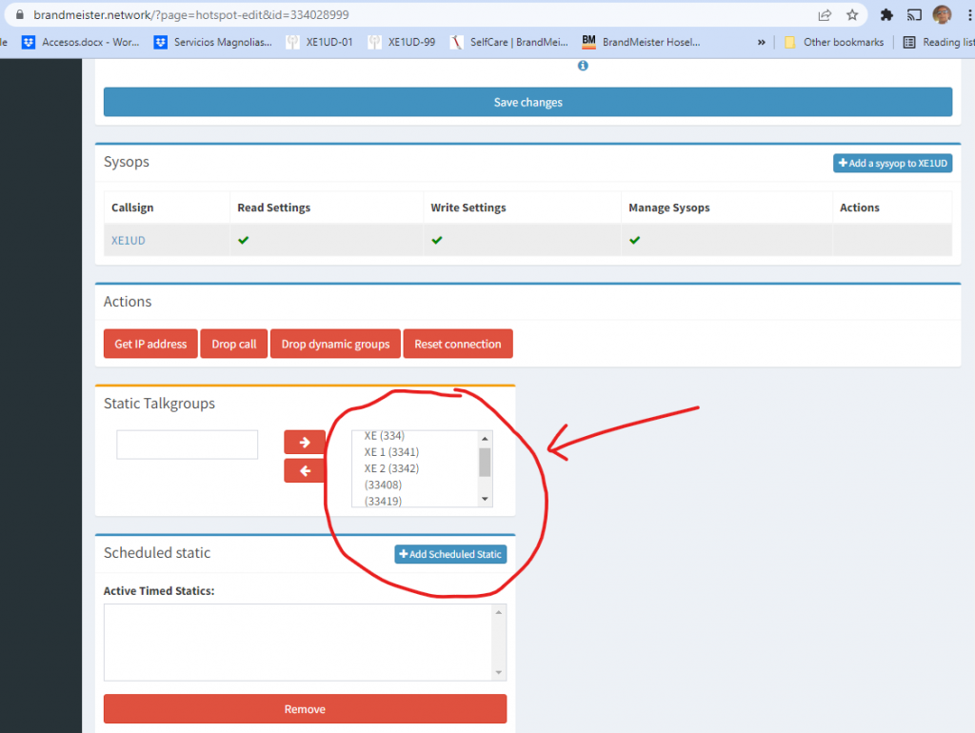Viewport: 975px width, 733px height.
Task: Open the Chrome profile avatar
Action: (x=942, y=14)
